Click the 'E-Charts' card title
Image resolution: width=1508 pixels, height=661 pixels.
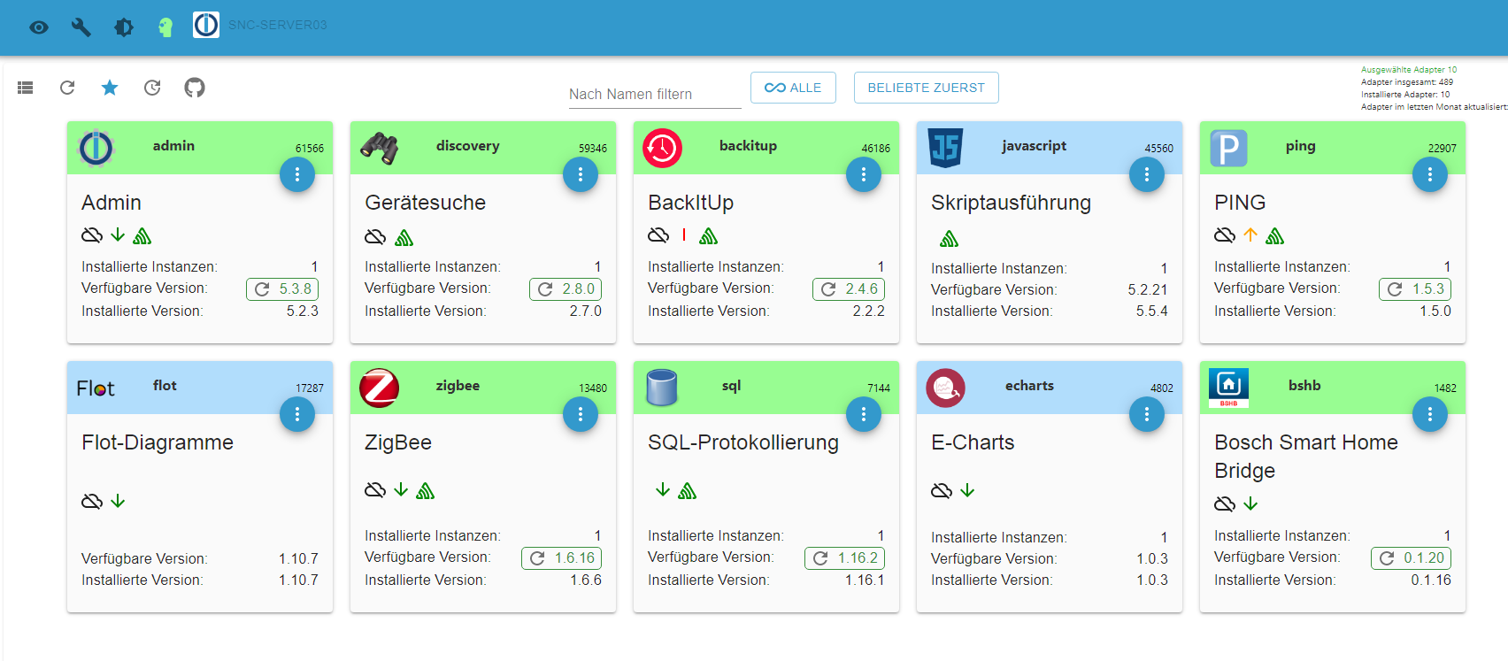(973, 442)
